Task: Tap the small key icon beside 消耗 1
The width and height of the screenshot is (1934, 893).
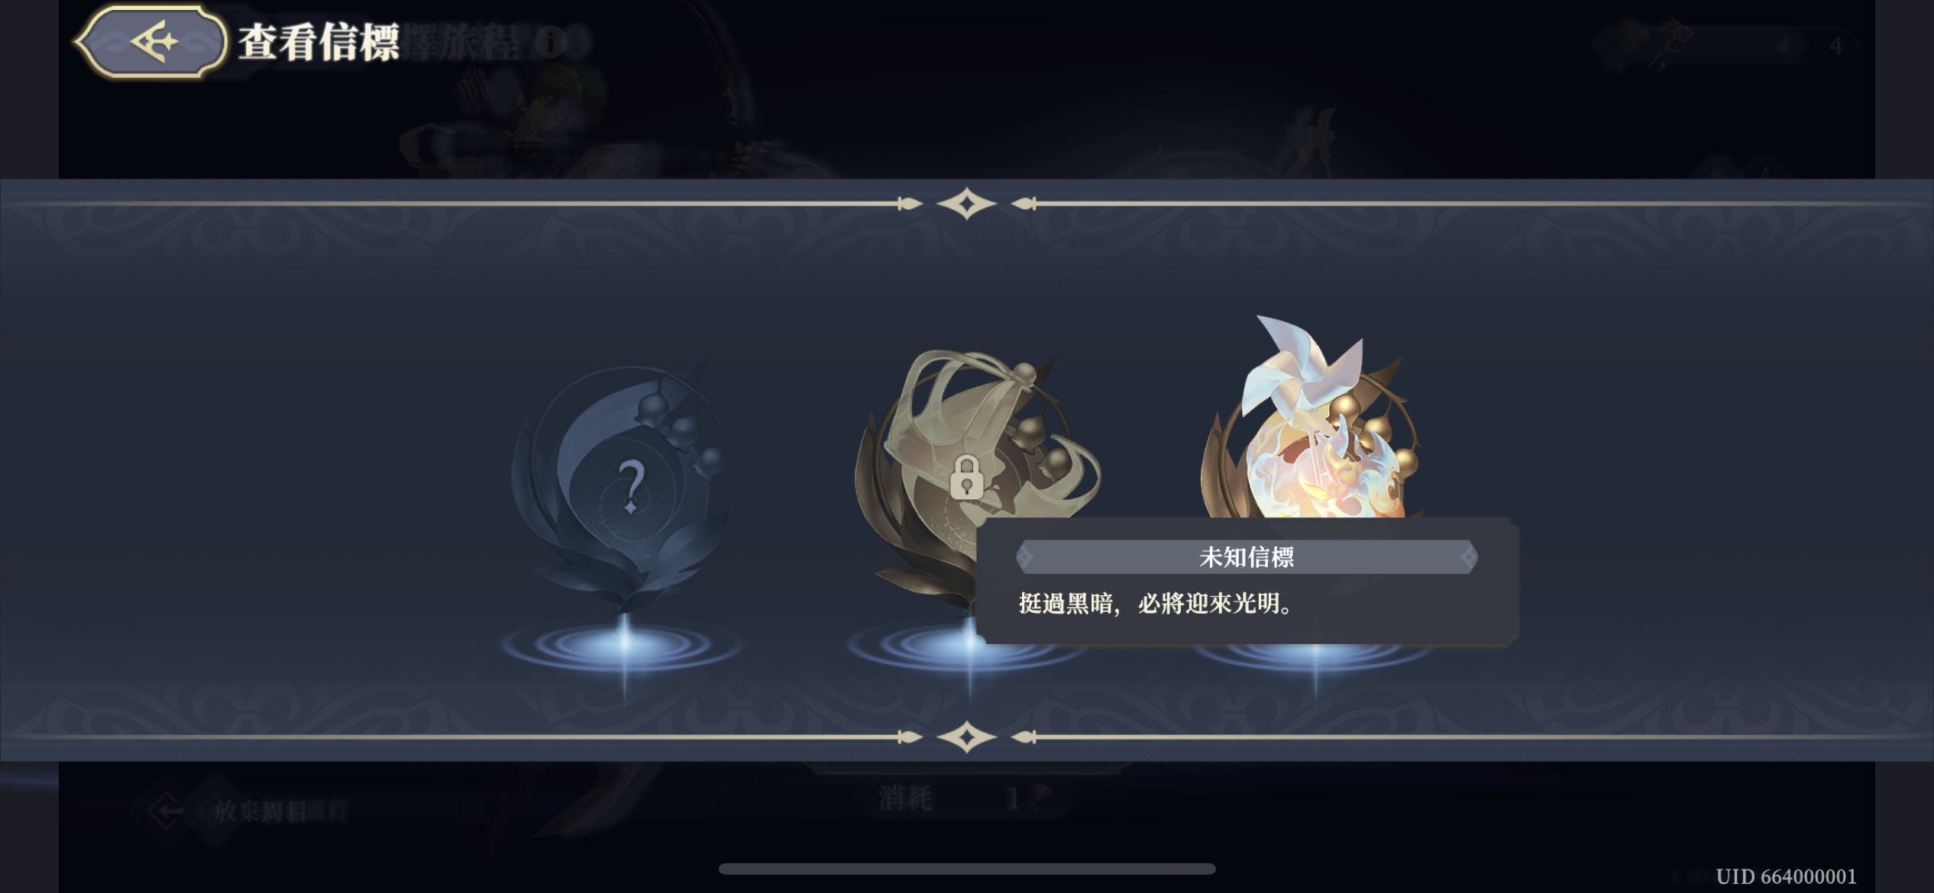Action: [1040, 798]
